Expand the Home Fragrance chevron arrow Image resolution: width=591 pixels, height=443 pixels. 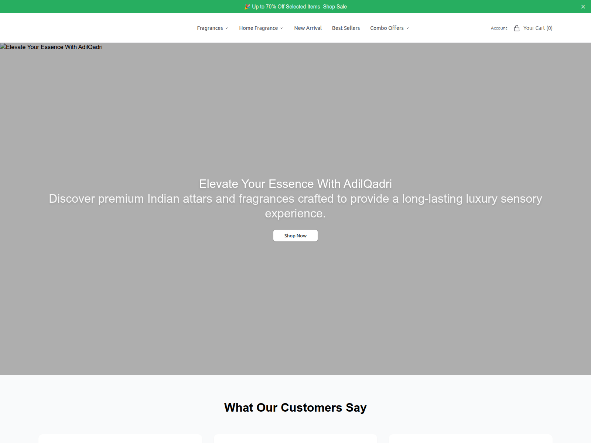(x=281, y=28)
